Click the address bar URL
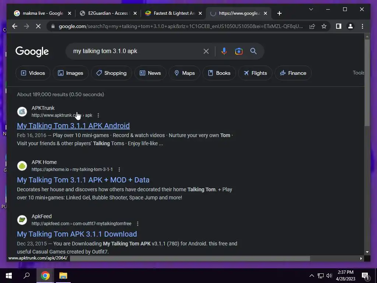Image resolution: width=377 pixels, height=283 pixels. 180,26
